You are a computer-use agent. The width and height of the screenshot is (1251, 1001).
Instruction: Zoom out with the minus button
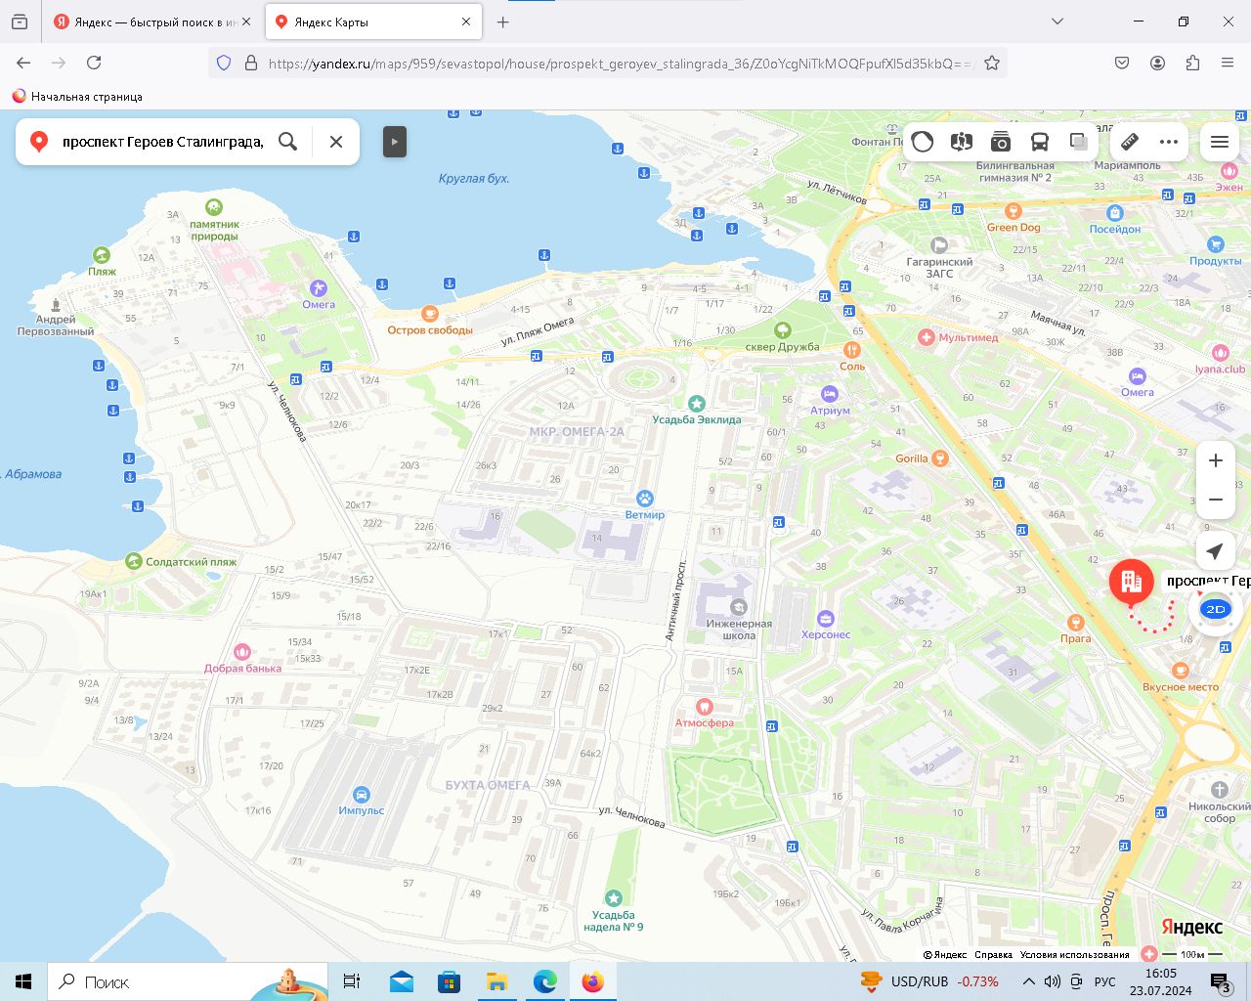[1216, 500]
